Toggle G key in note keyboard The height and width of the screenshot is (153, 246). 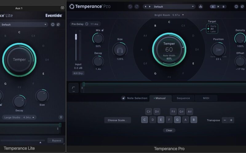177,120
